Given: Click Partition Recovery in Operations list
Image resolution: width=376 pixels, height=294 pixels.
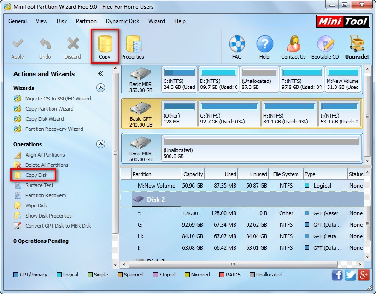Looking at the screenshot, I should pos(46,195).
